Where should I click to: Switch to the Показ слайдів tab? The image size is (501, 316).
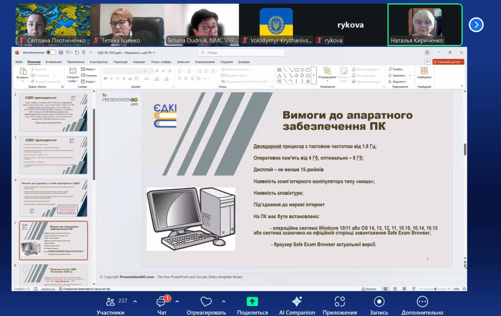pos(161,62)
